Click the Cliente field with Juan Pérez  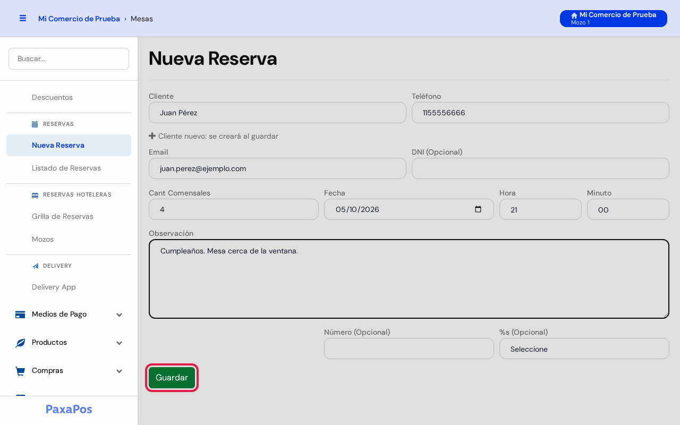[x=277, y=113]
